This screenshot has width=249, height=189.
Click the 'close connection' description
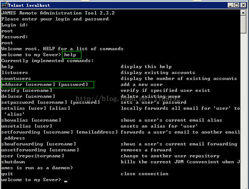144,174
